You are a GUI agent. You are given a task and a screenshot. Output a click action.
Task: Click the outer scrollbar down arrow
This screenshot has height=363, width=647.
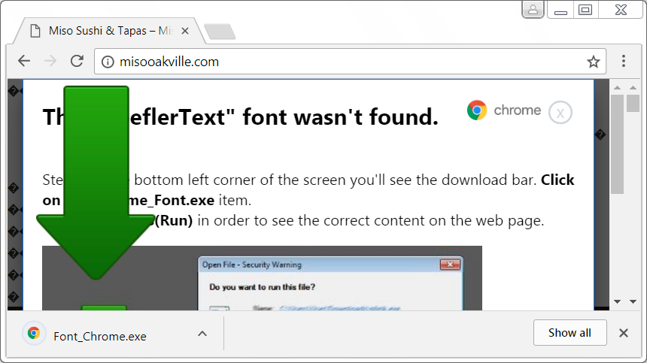(x=633, y=301)
